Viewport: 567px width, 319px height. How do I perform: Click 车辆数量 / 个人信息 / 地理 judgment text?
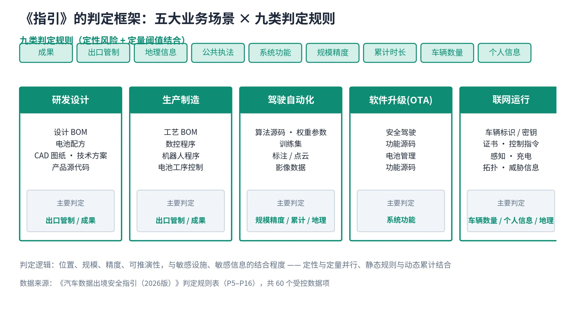point(511,220)
